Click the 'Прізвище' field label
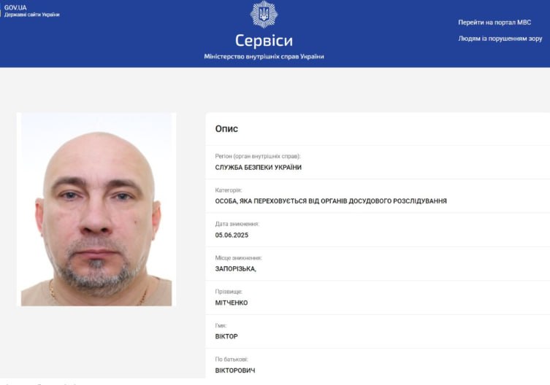The width and height of the screenshot is (550, 385). (229, 292)
